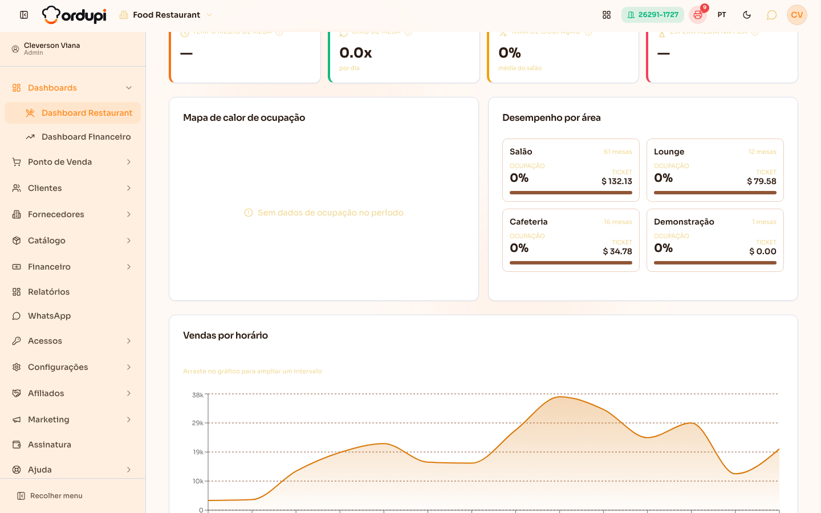This screenshot has width=821, height=513.
Task: Click the Salão occupancy progress bar
Action: coord(571,193)
